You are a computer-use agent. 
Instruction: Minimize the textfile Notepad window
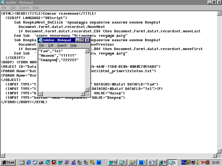coord(210,2)
